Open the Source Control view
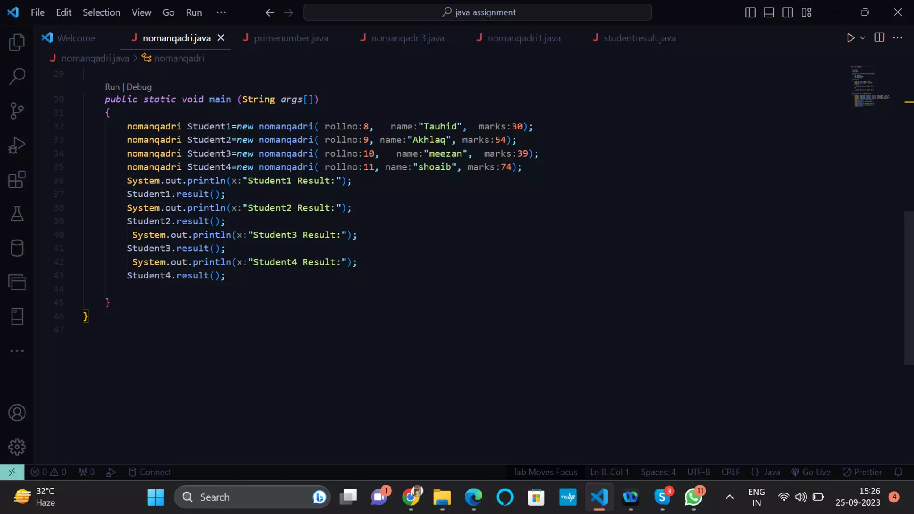Image resolution: width=914 pixels, height=514 pixels. point(17,111)
